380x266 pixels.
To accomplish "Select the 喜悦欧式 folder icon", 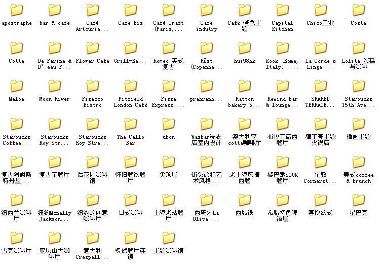I will pyautogui.click(x=321, y=200).
